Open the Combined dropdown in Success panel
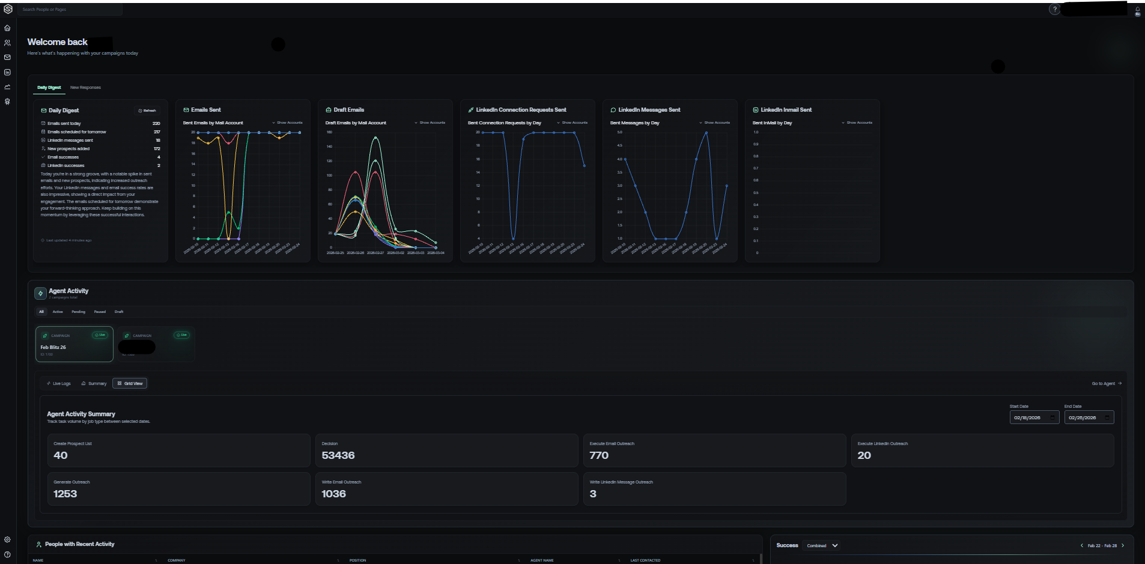 [x=822, y=545]
